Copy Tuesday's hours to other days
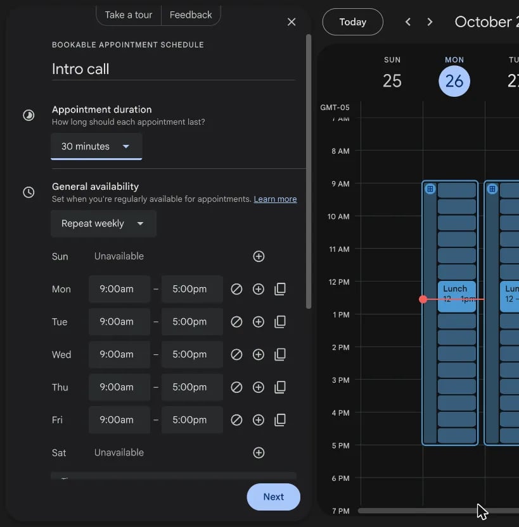 click(280, 321)
